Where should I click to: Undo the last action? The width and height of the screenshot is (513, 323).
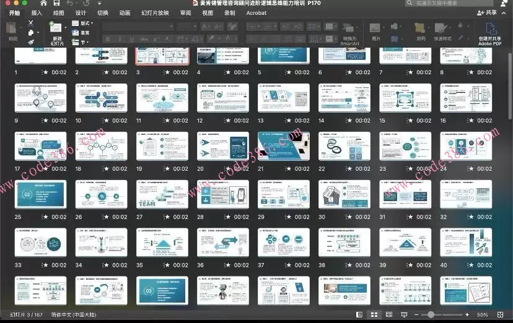tap(69, 3)
